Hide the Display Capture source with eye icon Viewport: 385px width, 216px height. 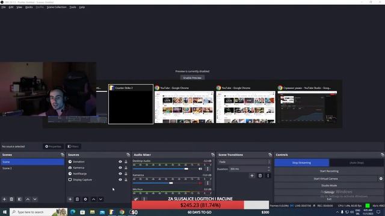(120, 180)
